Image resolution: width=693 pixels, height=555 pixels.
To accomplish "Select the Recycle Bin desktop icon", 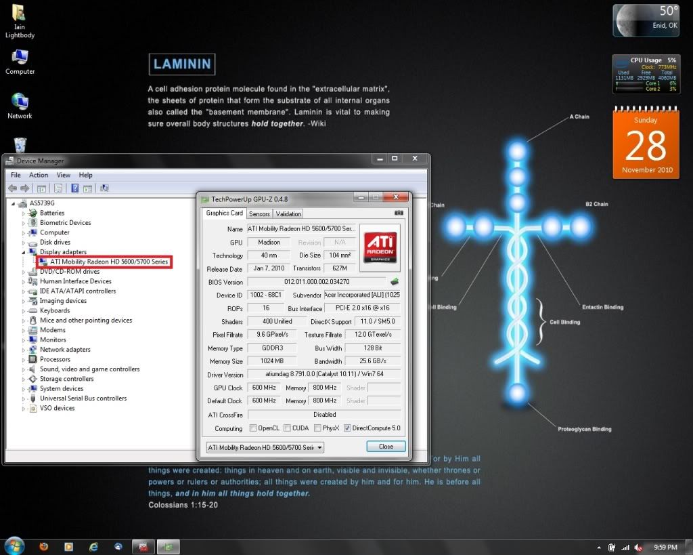I will [x=20, y=145].
